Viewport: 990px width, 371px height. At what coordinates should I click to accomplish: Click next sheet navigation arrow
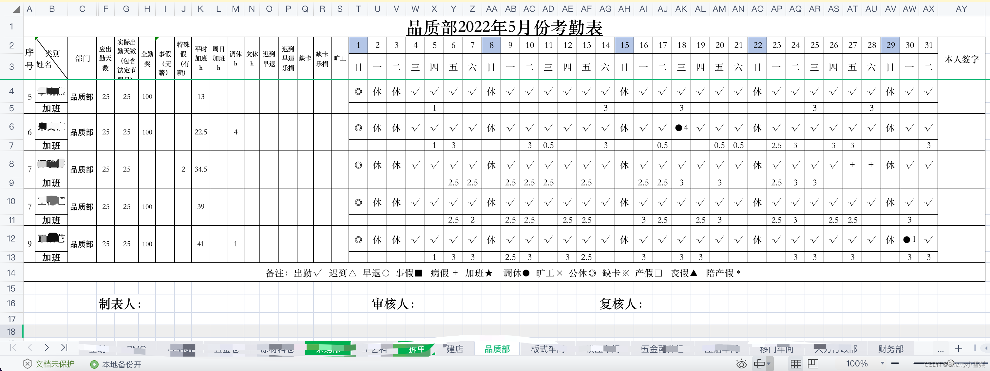tap(47, 347)
